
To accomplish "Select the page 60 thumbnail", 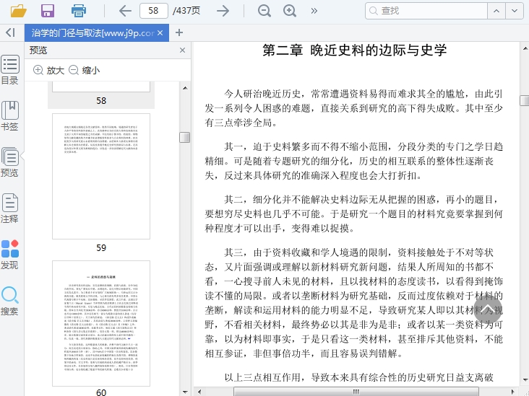I will 101,323.
